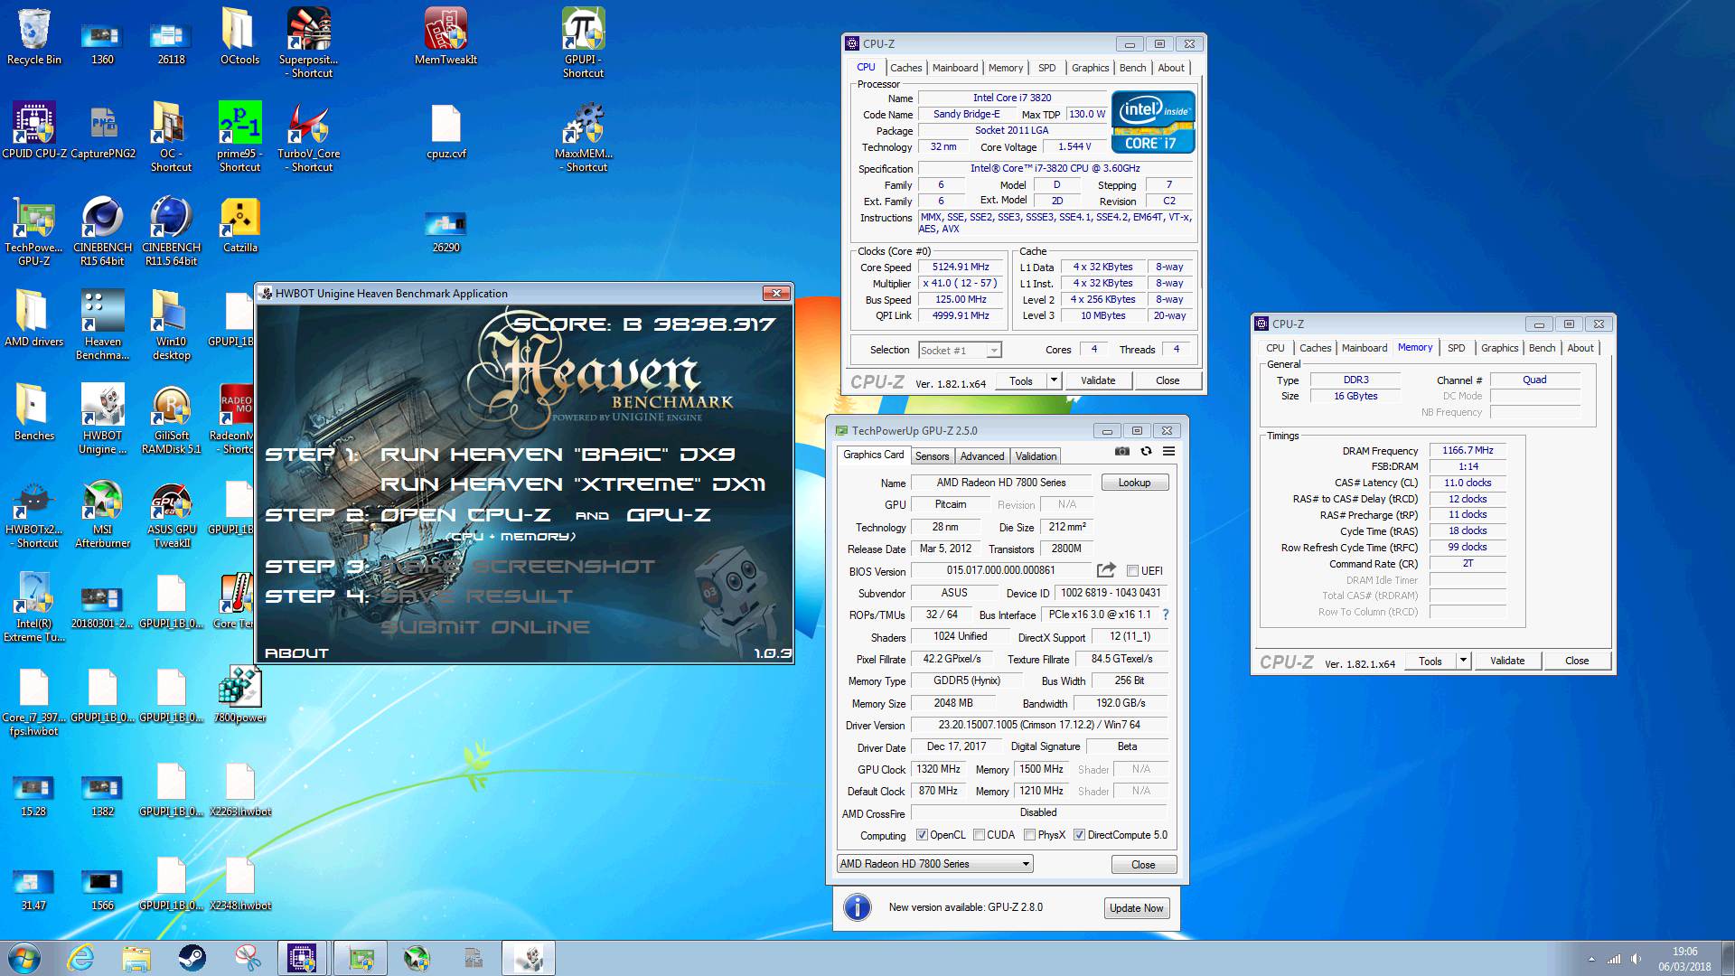Open the CPUID CPU-Z desktop icon

[x=34, y=130]
